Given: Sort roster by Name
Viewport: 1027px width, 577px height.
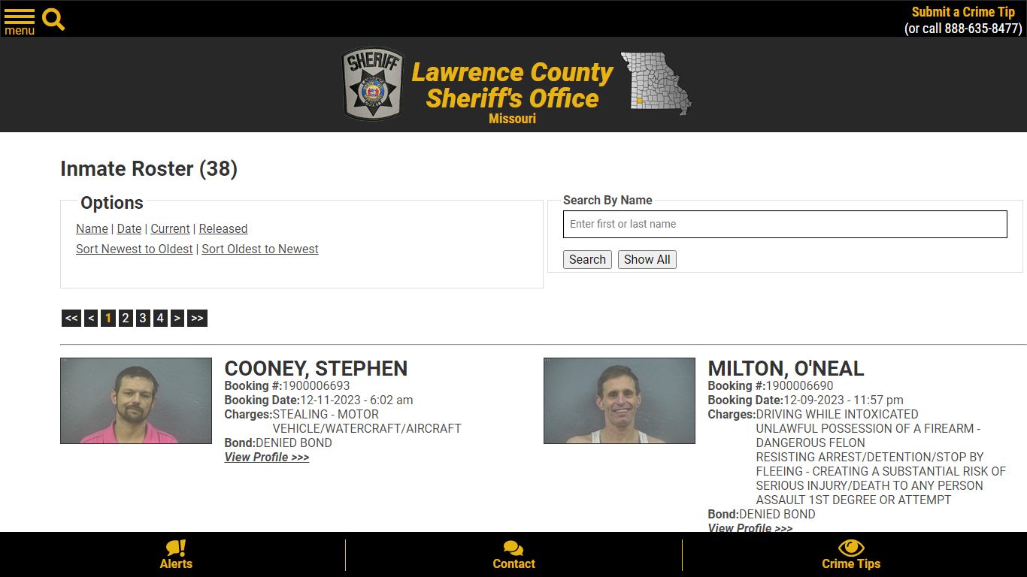Looking at the screenshot, I should click(x=92, y=228).
